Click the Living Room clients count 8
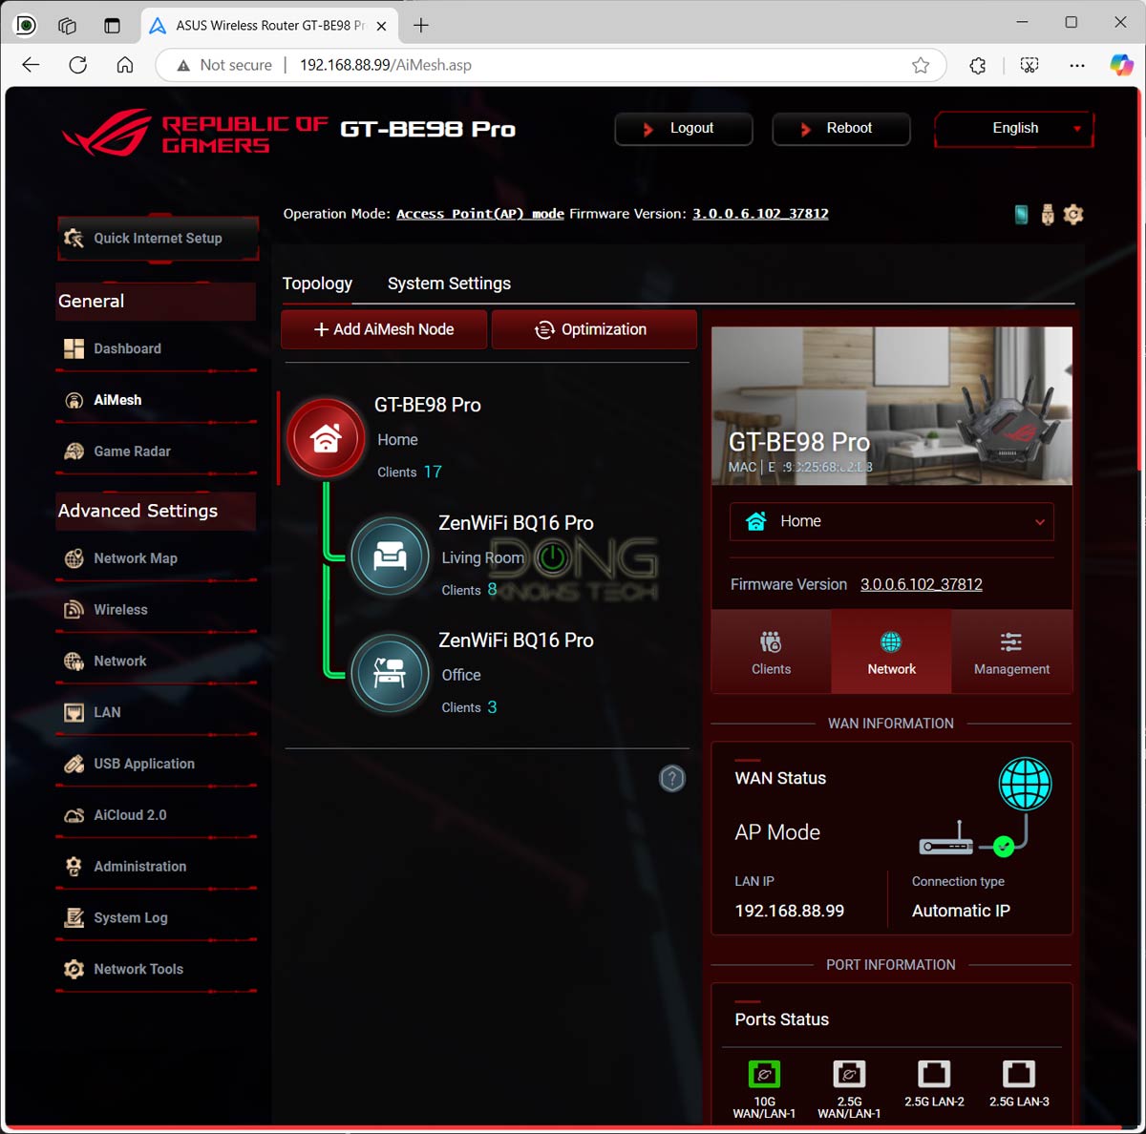The width and height of the screenshot is (1146, 1134). pos(493,589)
